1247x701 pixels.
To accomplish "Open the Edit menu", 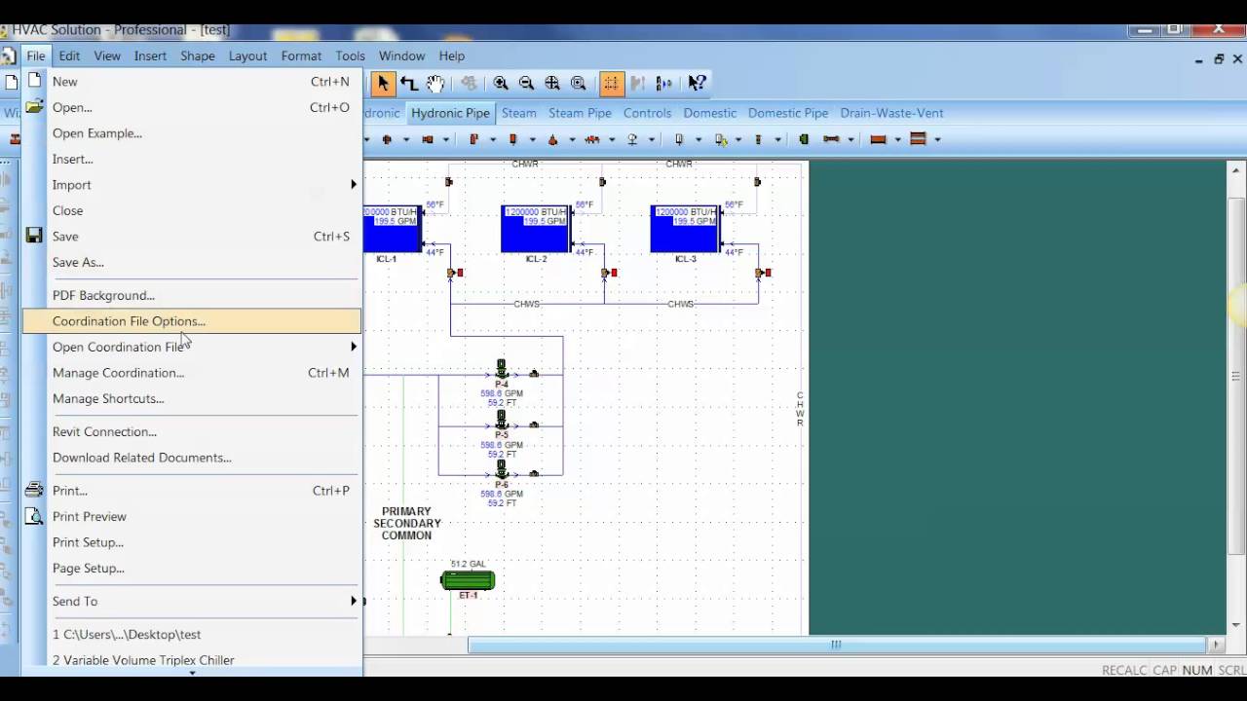I will 69,55.
